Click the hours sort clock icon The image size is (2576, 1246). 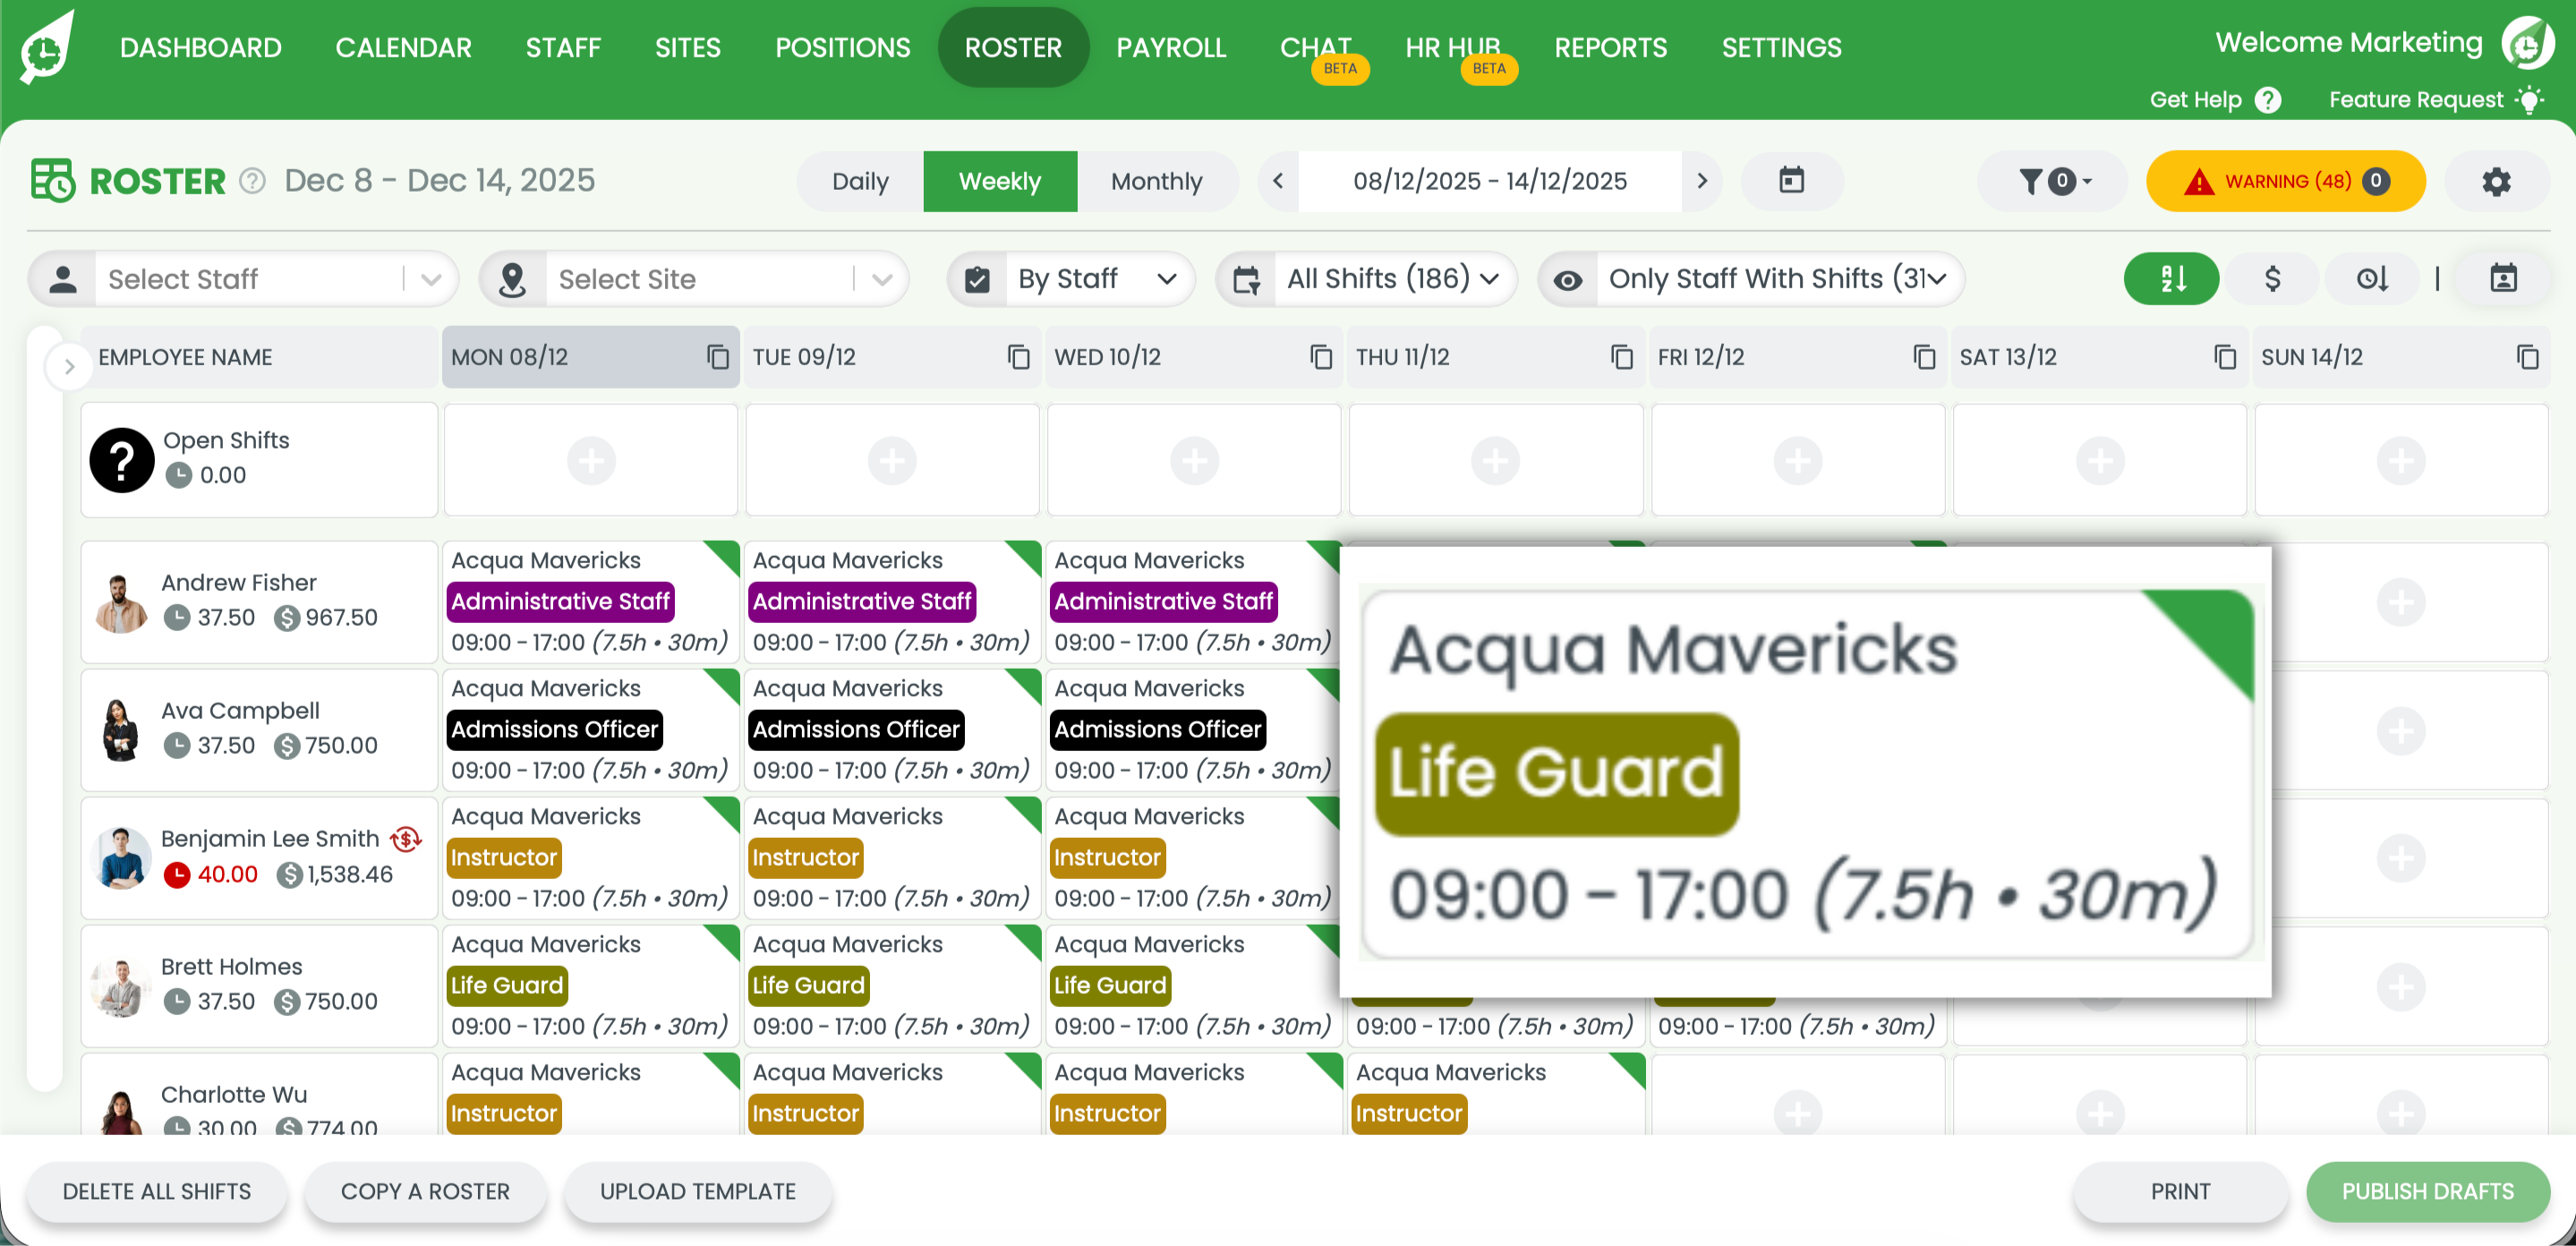[x=2372, y=278]
